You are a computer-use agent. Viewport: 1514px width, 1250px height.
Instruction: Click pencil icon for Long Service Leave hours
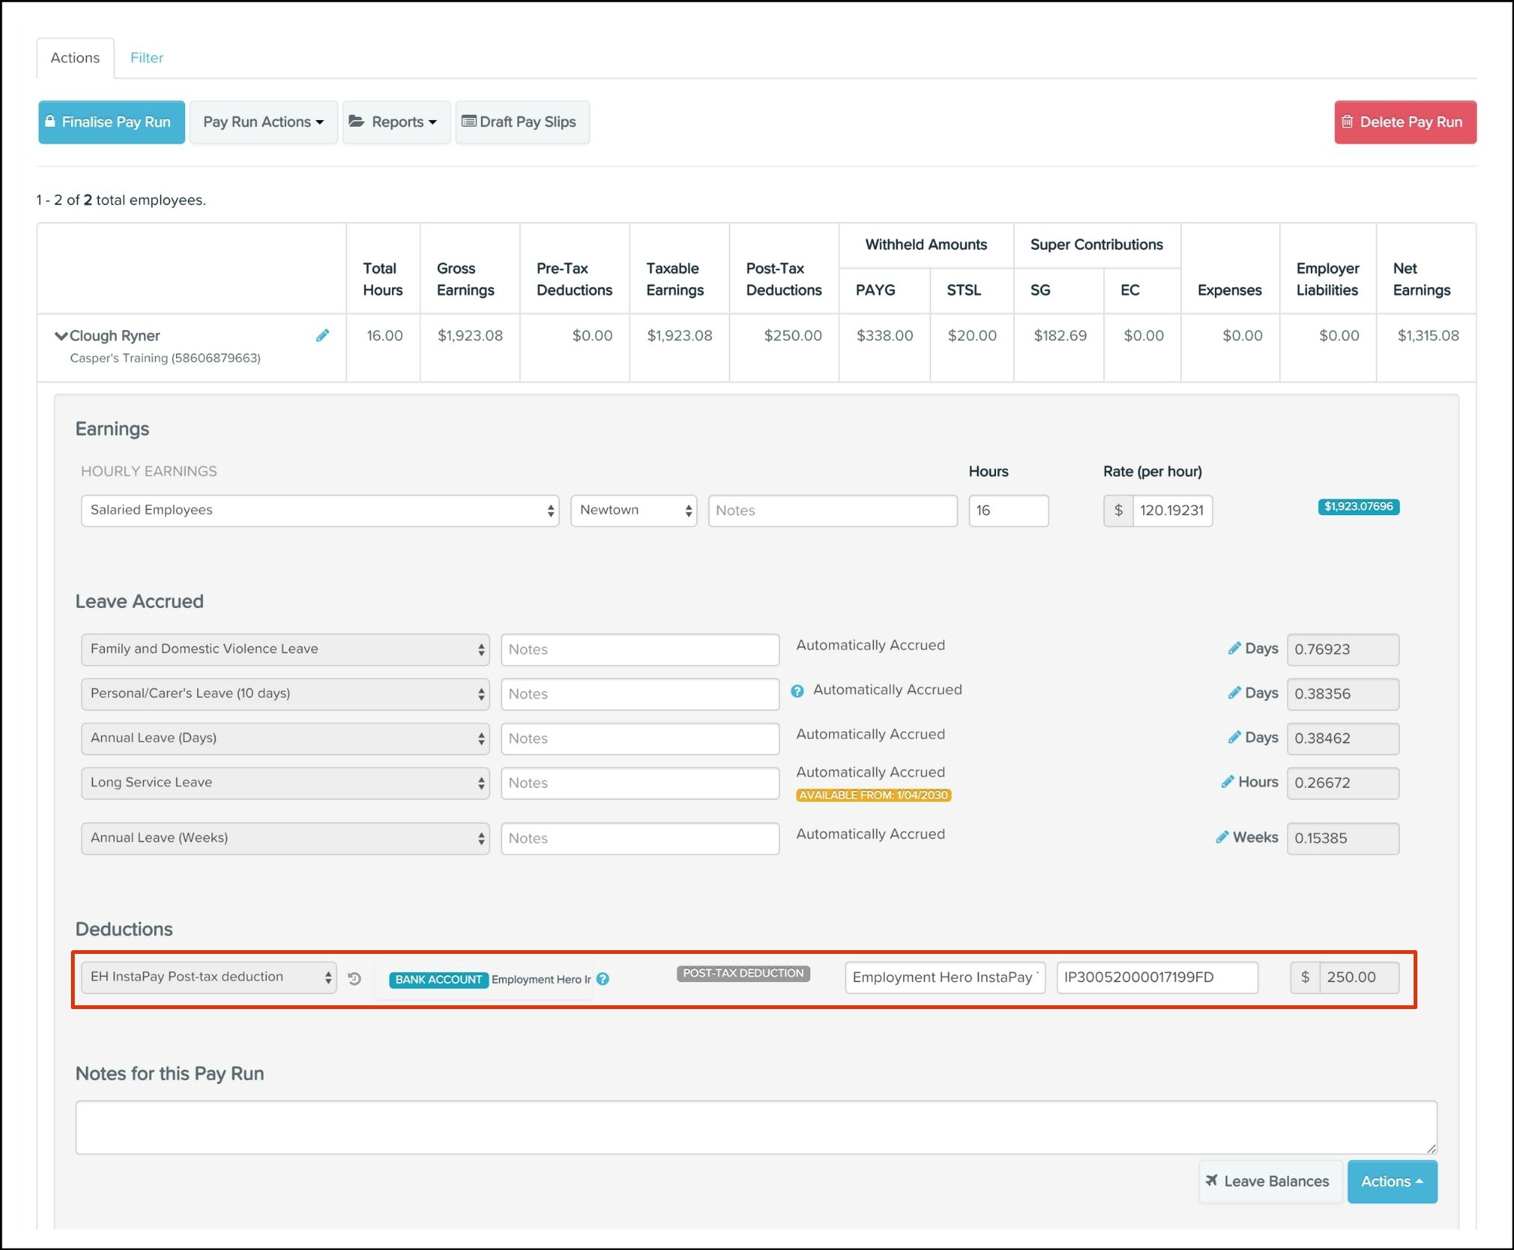1227,782
